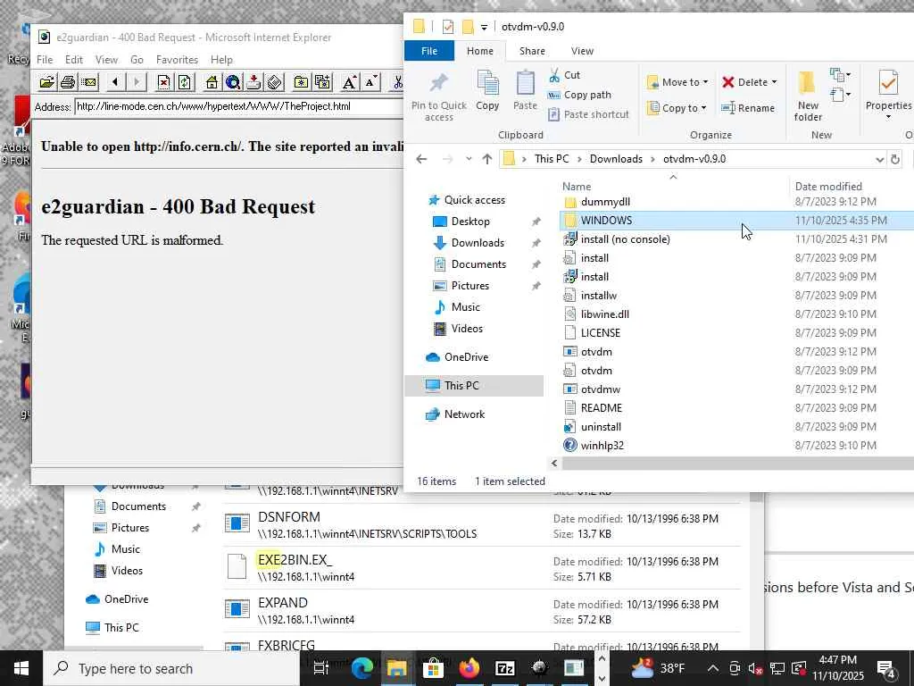914x686 pixels.
Task: Click the Downloads breadcrumb in address bar
Action: [616, 159]
